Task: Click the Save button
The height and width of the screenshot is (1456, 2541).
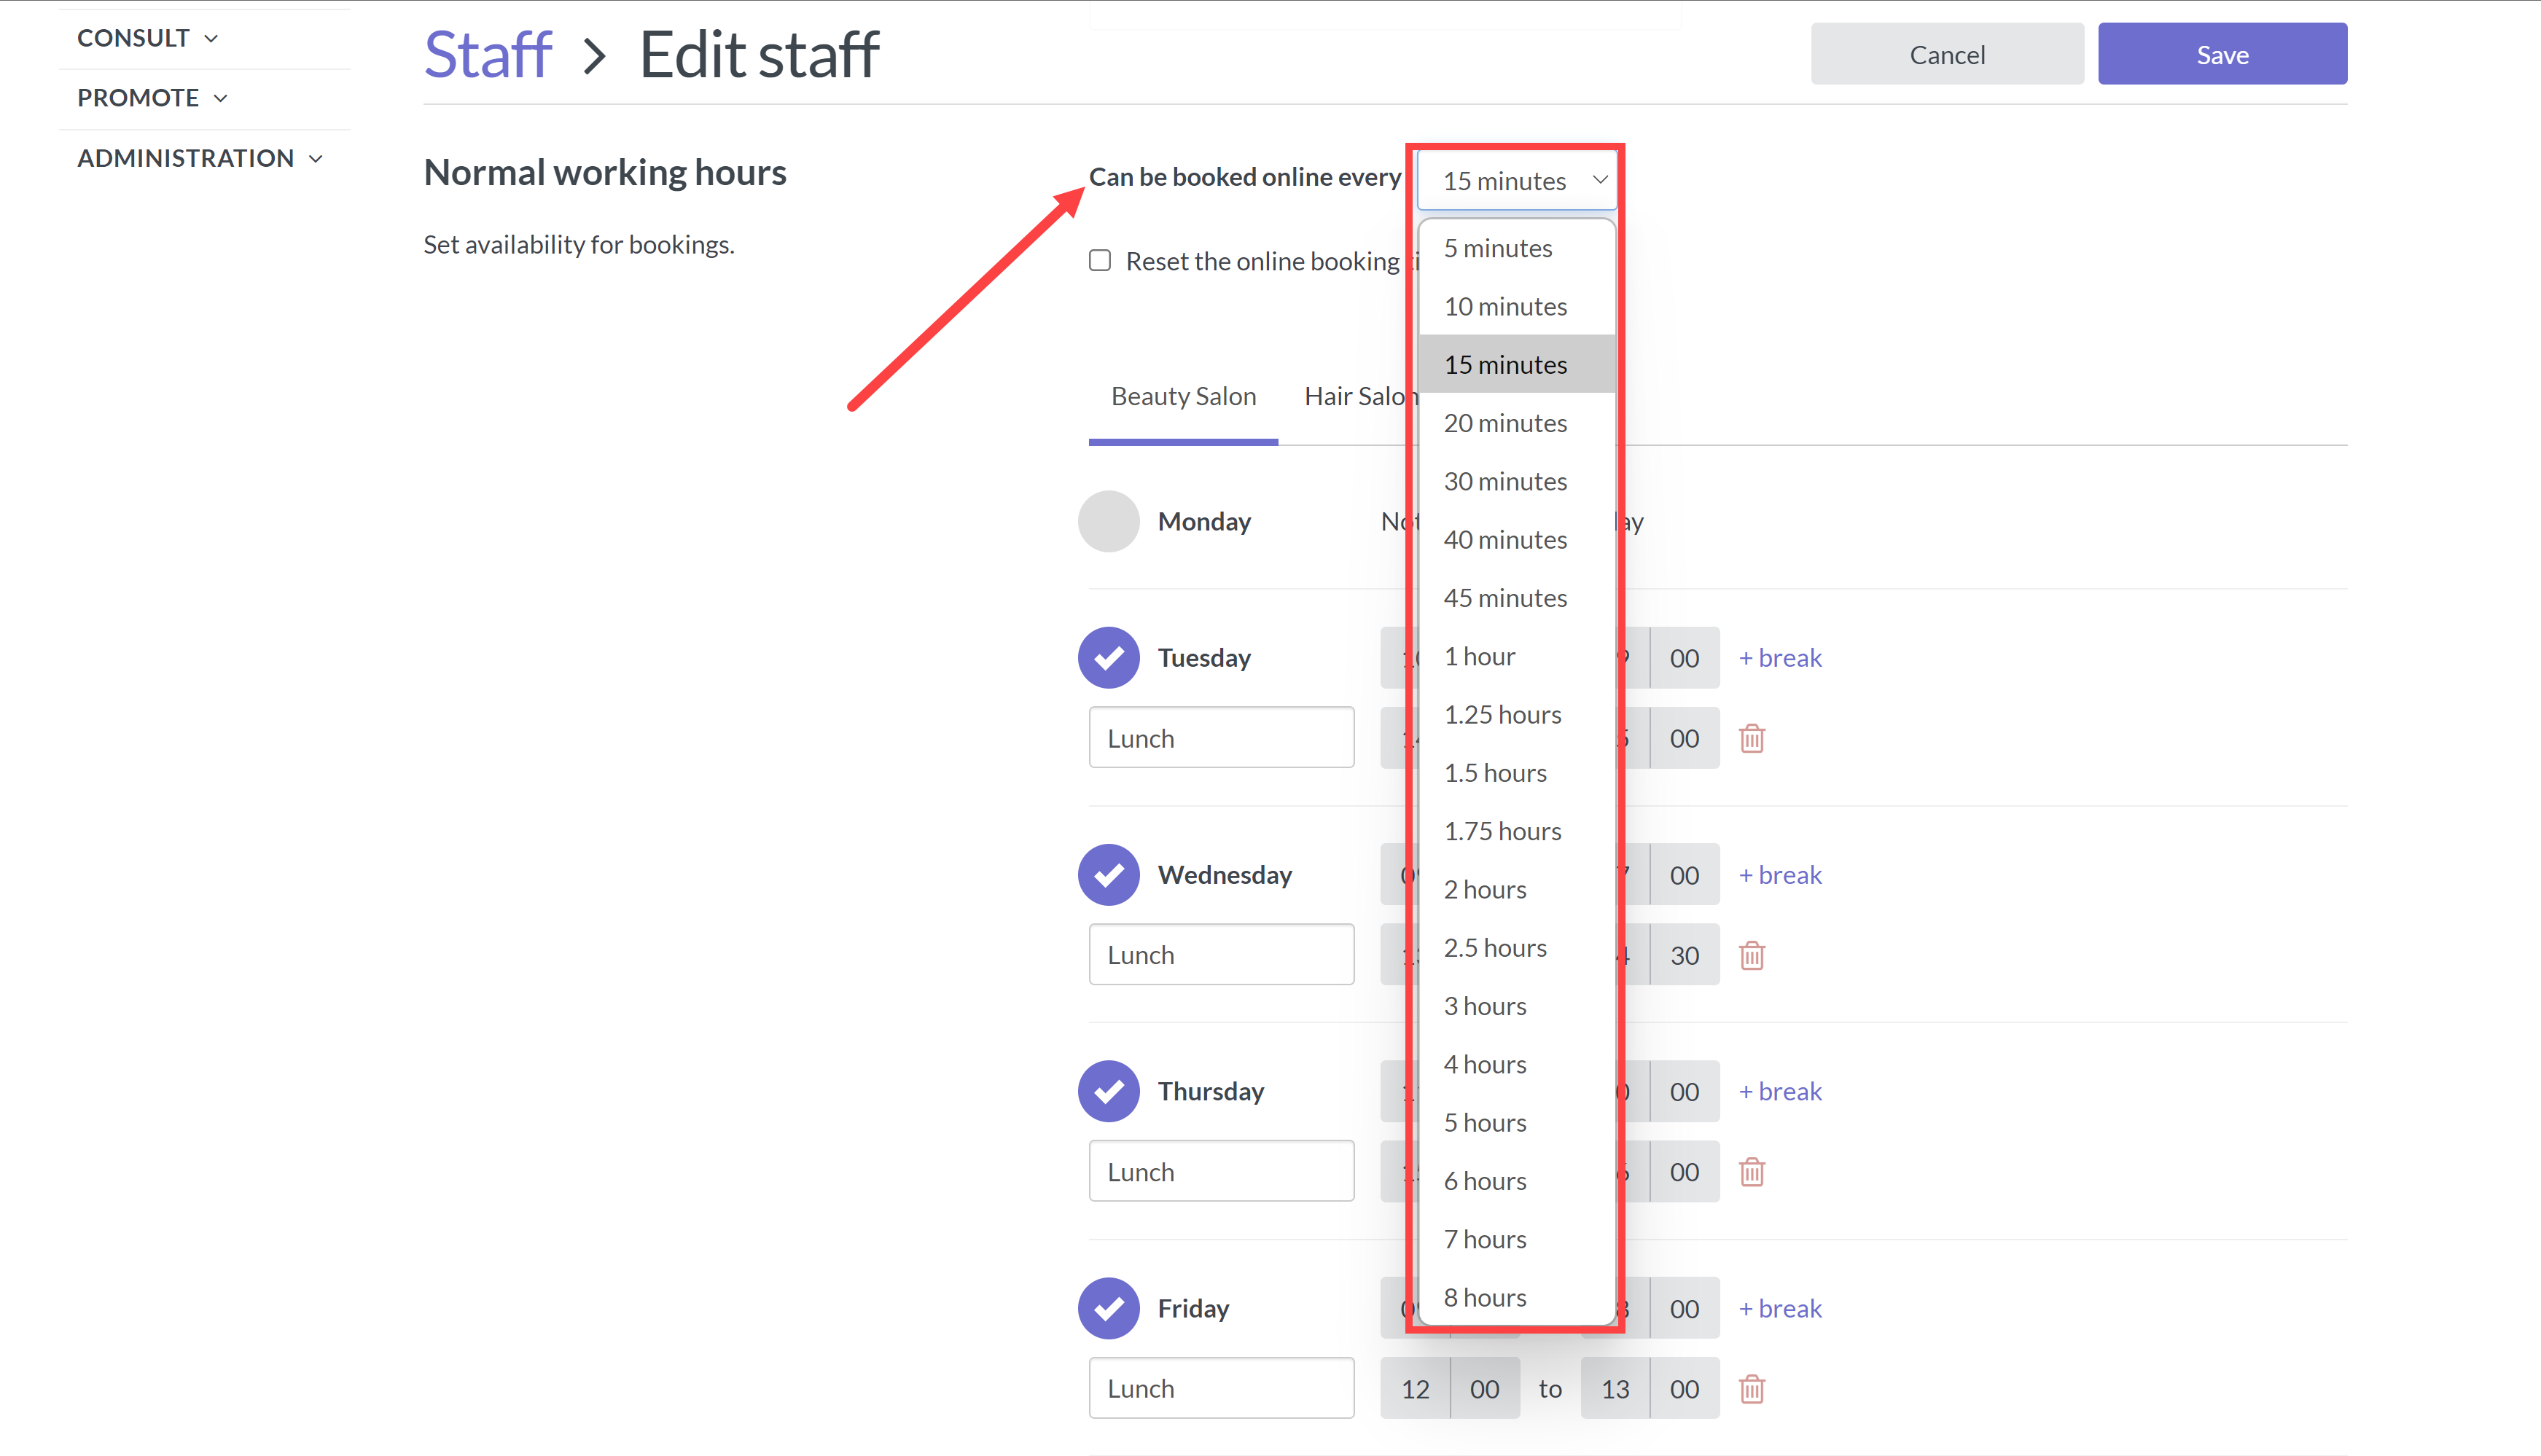Action: click(2225, 54)
